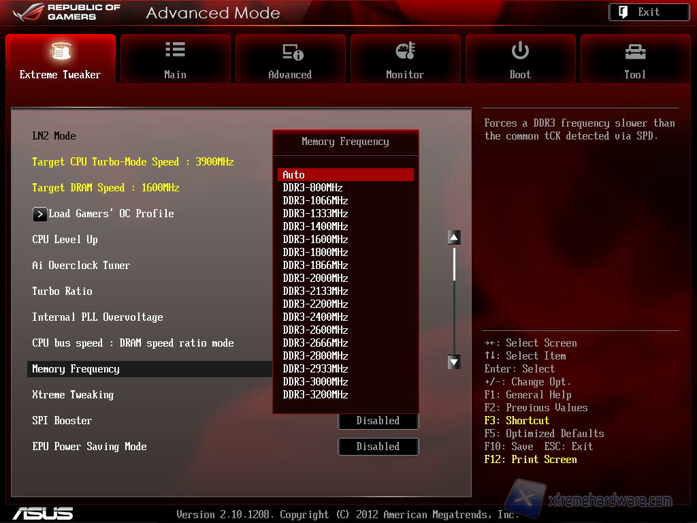The image size is (697, 523).
Task: Select the Ai Overclock Tuner item
Action: click(x=81, y=266)
